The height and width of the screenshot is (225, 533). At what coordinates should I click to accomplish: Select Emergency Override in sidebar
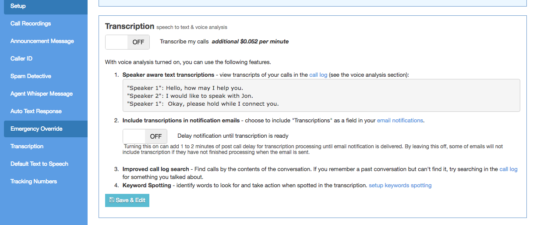tap(36, 129)
